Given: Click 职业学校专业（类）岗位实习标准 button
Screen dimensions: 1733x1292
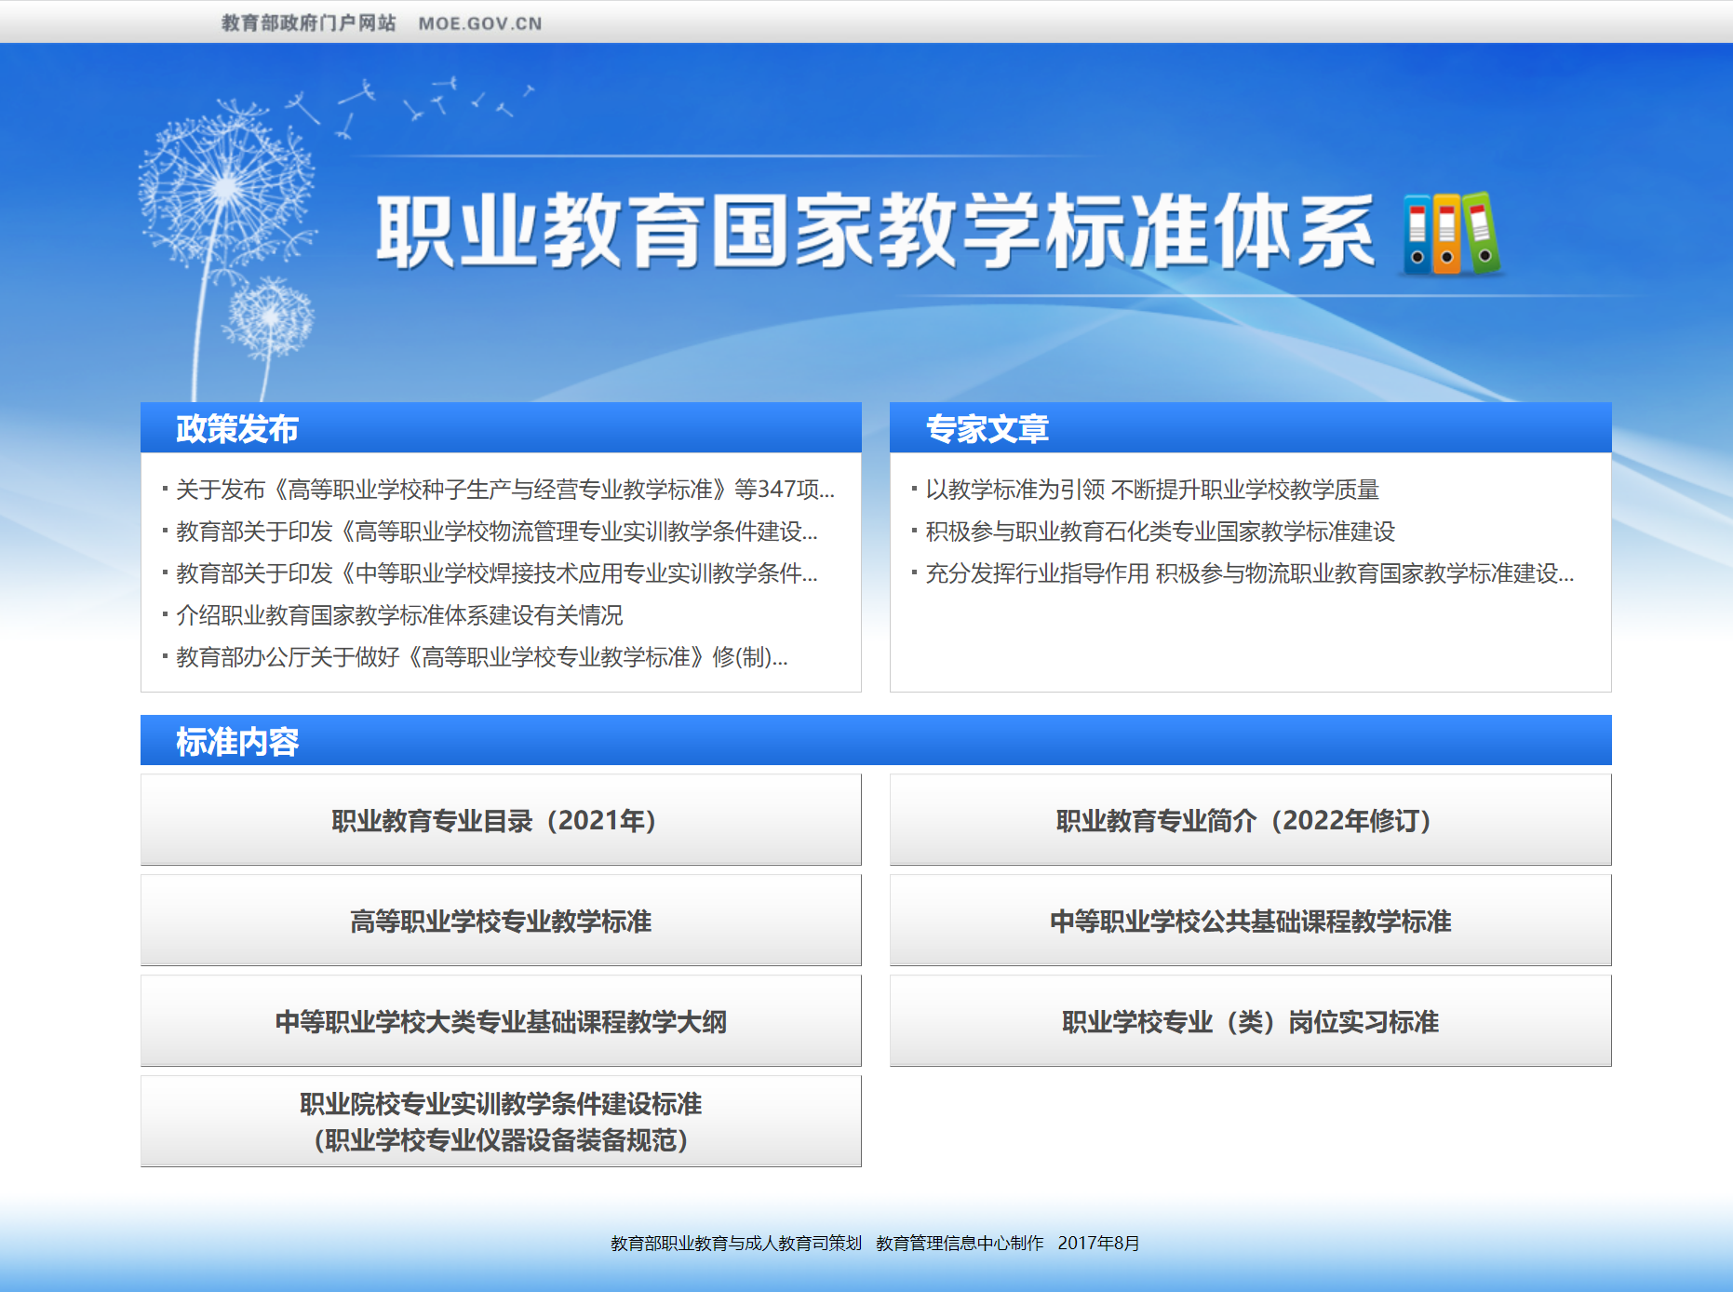Looking at the screenshot, I should pos(1250,1021).
